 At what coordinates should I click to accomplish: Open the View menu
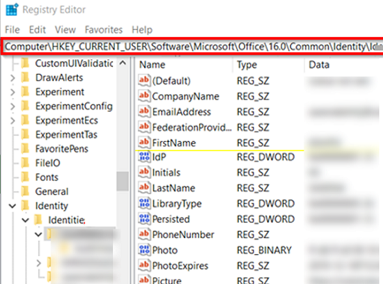(x=65, y=30)
